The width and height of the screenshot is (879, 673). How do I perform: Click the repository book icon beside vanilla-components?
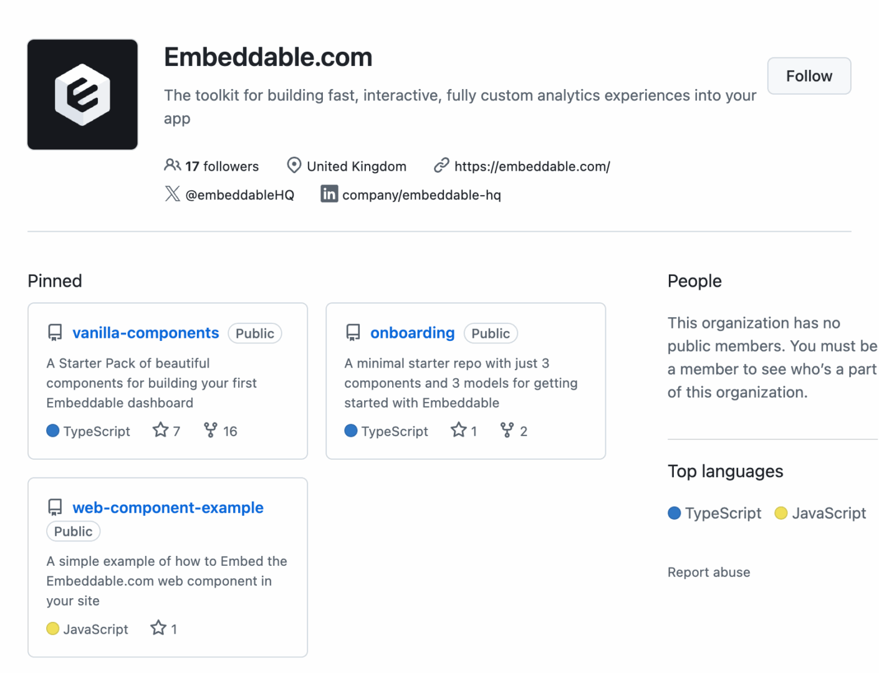(x=55, y=332)
